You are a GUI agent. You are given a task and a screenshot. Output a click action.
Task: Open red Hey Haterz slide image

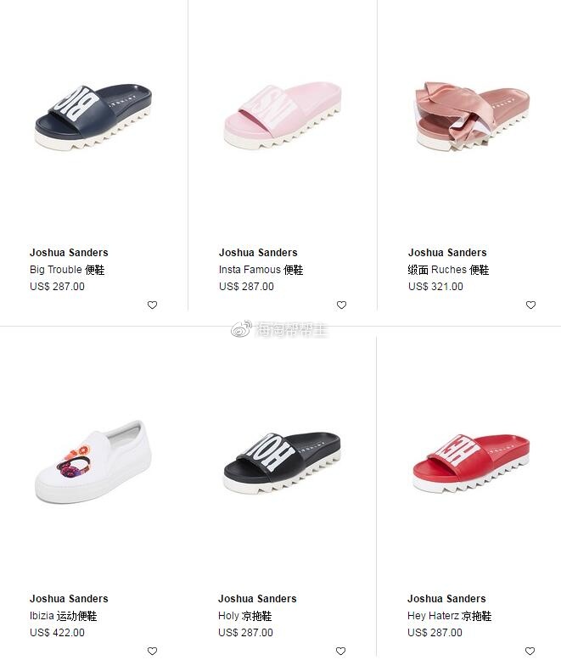pos(471,463)
